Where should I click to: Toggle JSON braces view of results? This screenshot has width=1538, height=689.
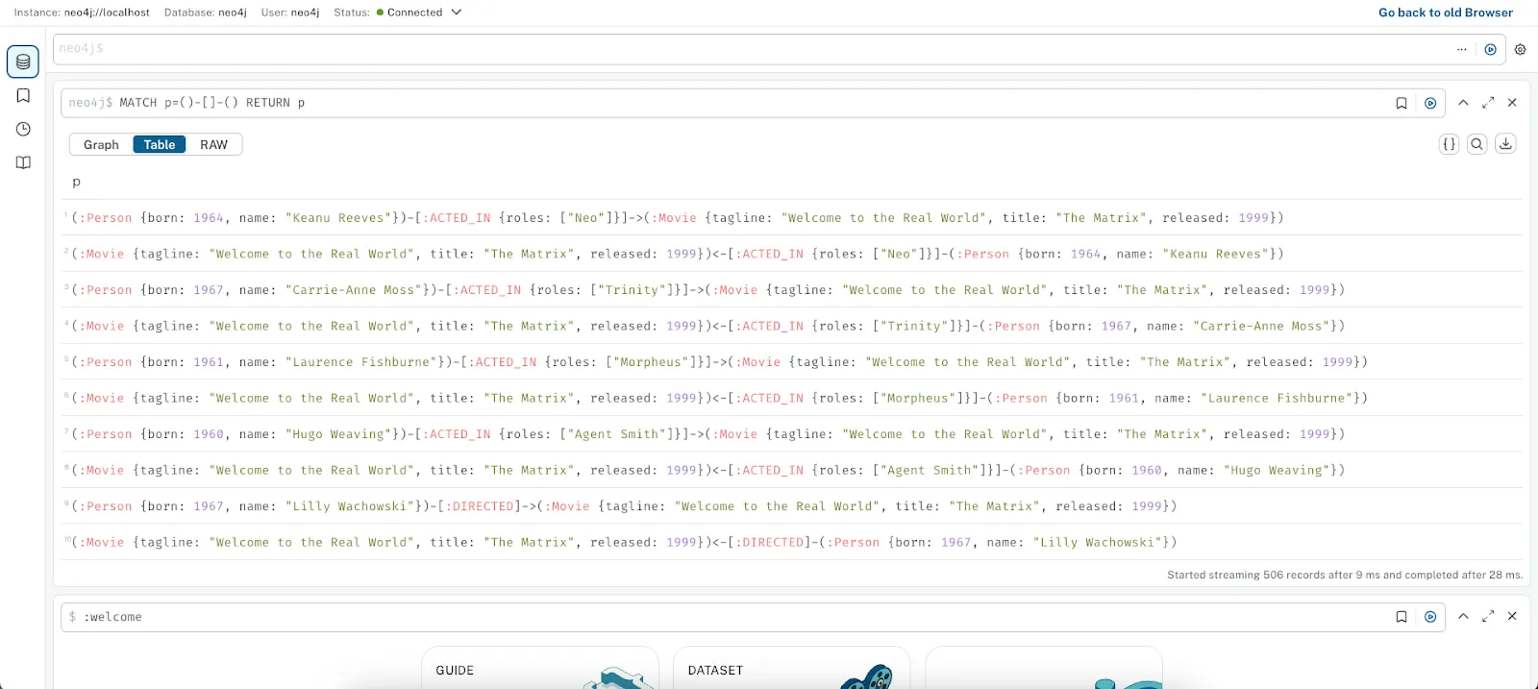[x=1449, y=144]
